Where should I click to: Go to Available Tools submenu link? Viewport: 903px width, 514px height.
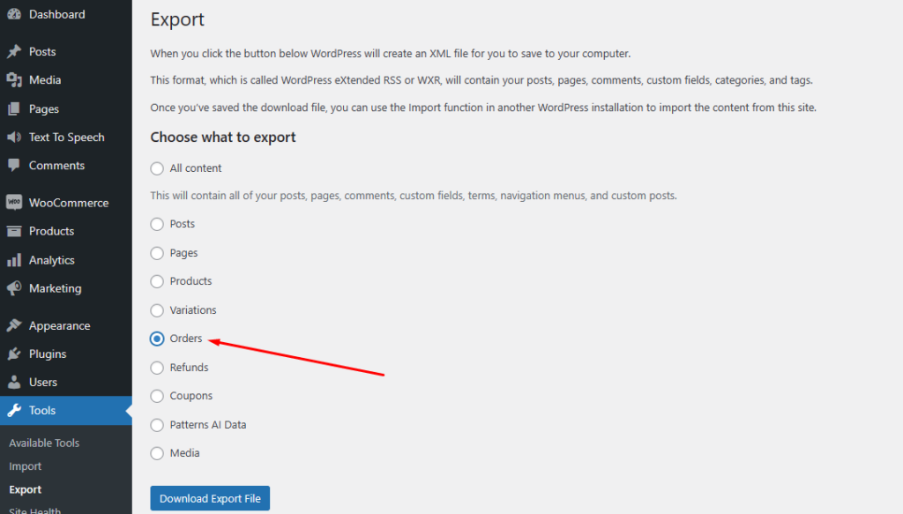(44, 443)
